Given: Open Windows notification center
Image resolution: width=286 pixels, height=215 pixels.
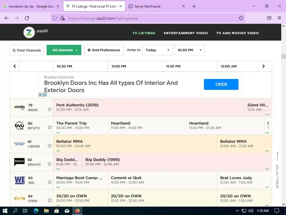Looking at the screenshot, I should (x=277, y=211).
